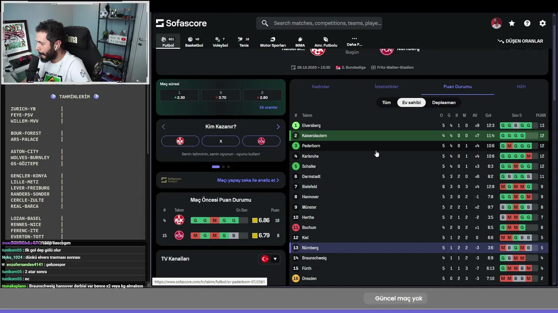Open the Sofascore home logo
This screenshot has width=558, height=313.
click(x=181, y=23)
